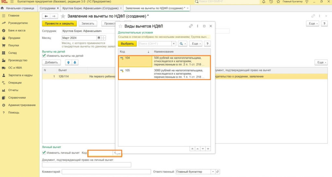Click the 'Провести и закрыть' button

[x=59, y=23]
